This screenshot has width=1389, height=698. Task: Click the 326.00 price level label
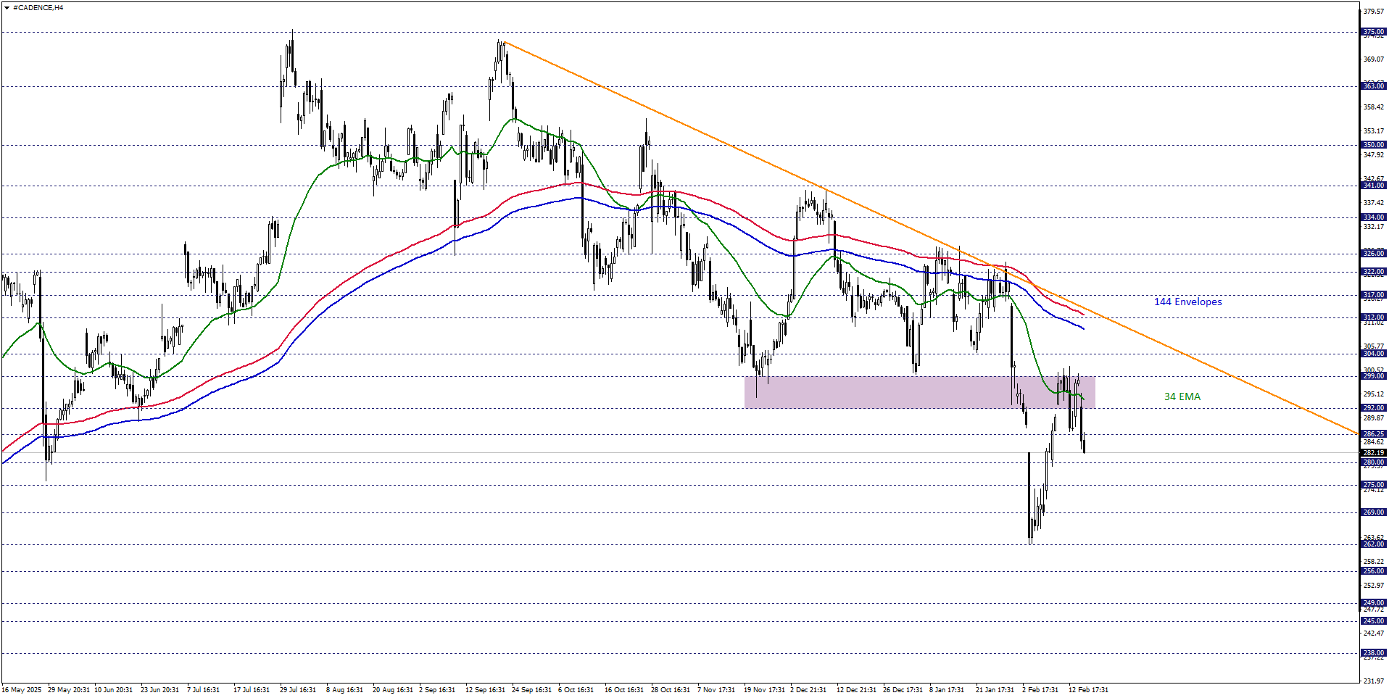point(1373,254)
